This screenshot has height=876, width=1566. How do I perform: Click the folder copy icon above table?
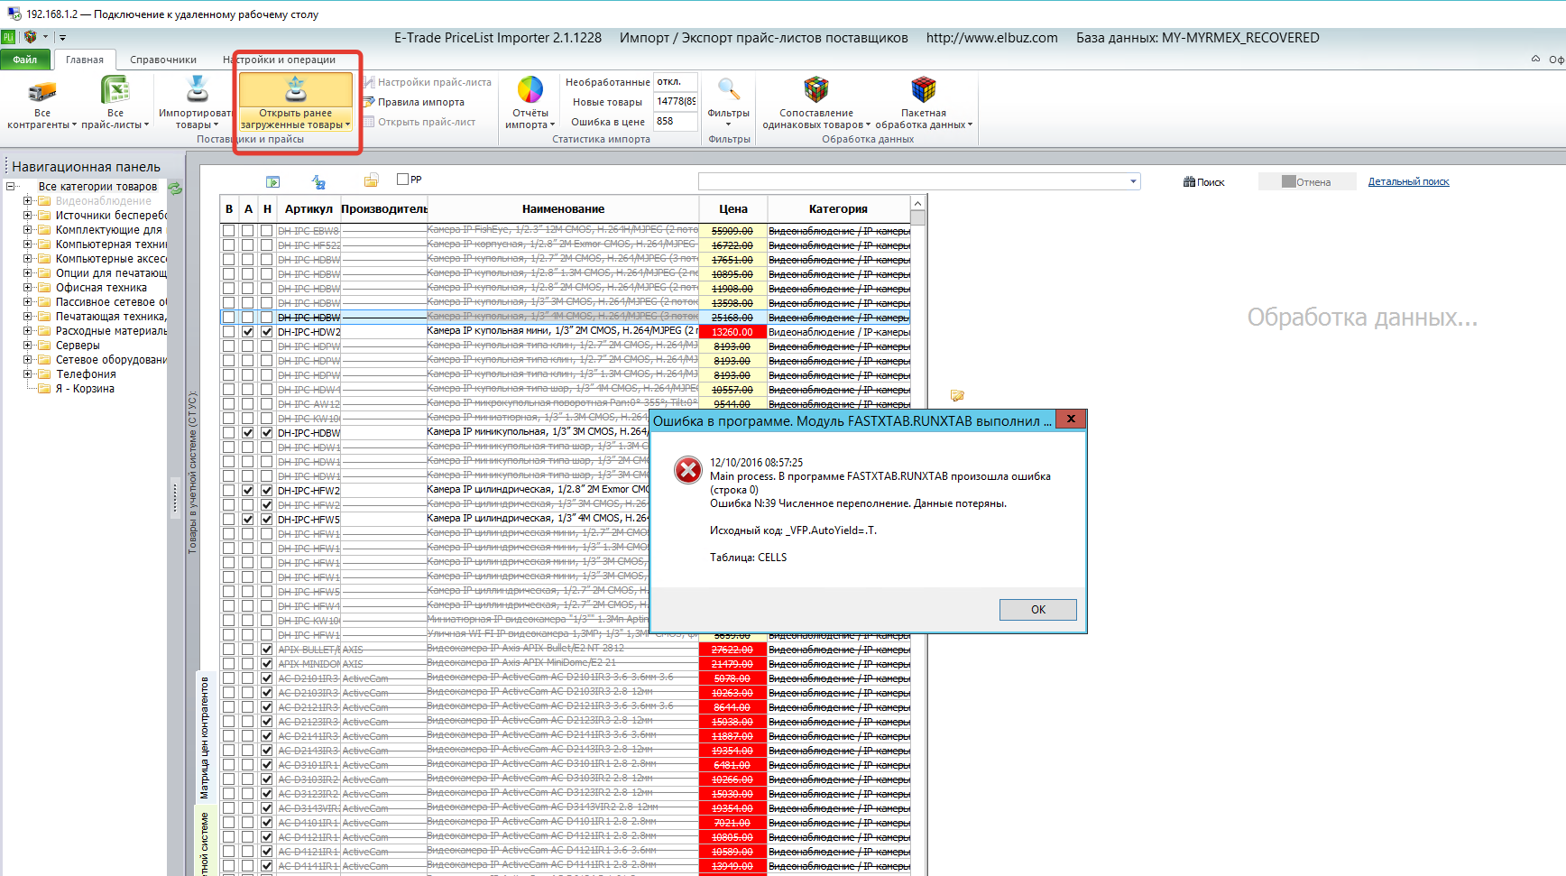click(371, 180)
